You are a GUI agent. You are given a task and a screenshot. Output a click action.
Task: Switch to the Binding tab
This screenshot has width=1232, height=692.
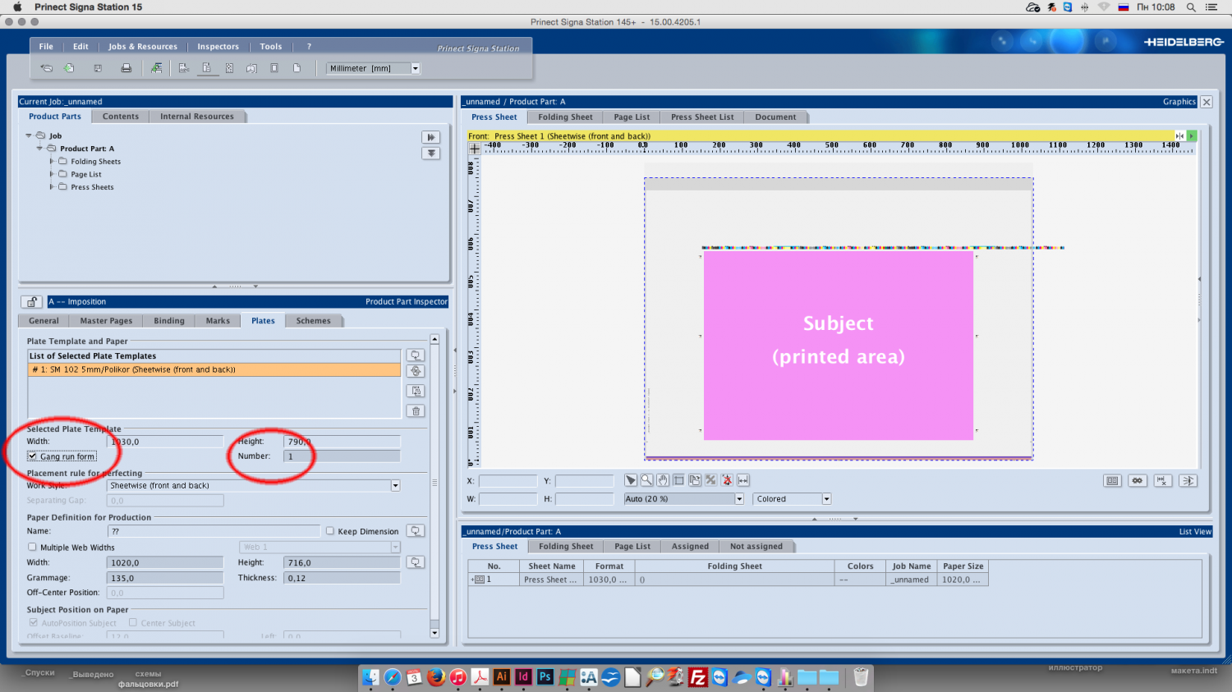tap(169, 321)
